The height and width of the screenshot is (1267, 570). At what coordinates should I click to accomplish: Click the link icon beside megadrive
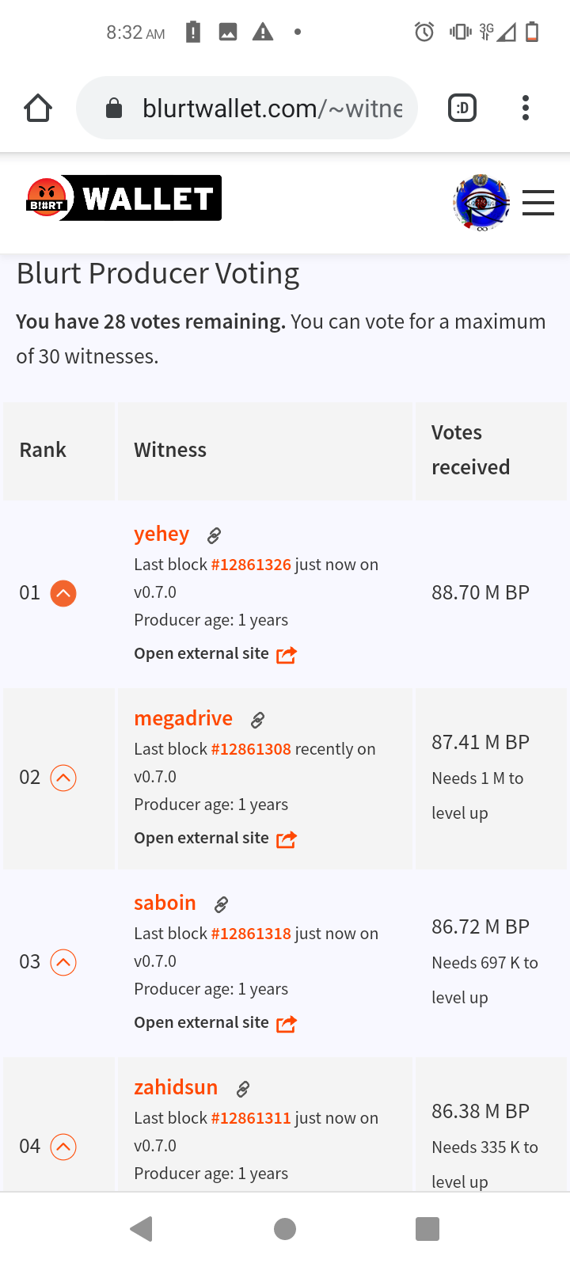pyautogui.click(x=257, y=721)
